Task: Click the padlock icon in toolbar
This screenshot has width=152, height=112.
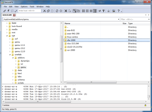Action: click(109, 11)
